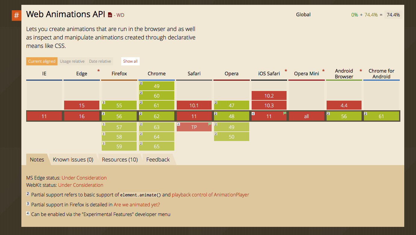Switch to the Resources (10) tab

coord(120,159)
